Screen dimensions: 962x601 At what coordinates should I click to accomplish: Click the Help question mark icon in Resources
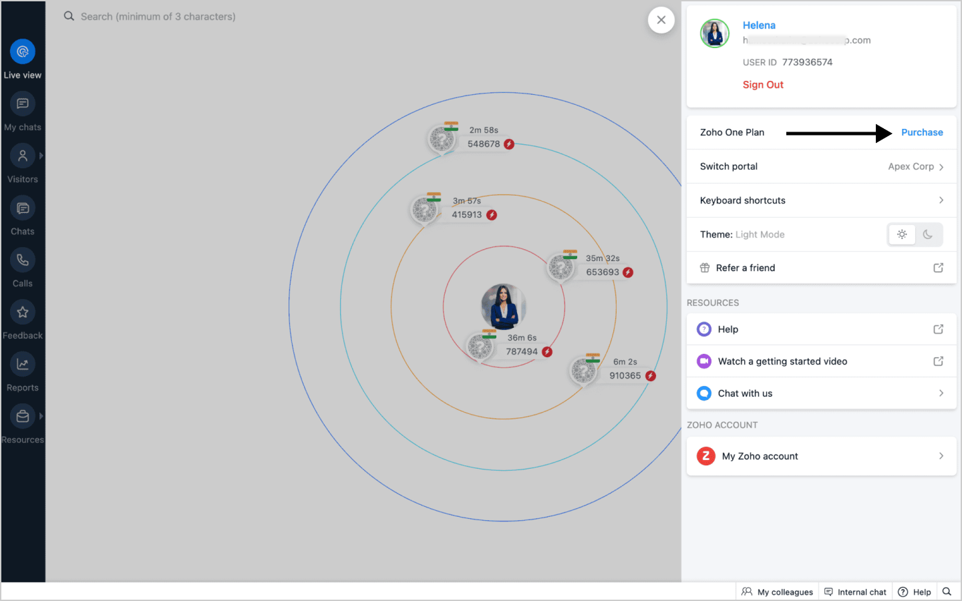pos(704,329)
